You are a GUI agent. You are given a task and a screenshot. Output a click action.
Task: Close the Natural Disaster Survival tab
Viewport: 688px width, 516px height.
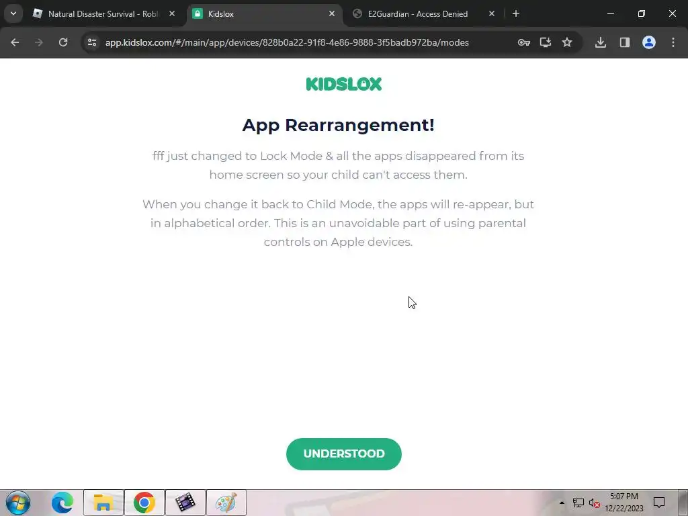172,14
